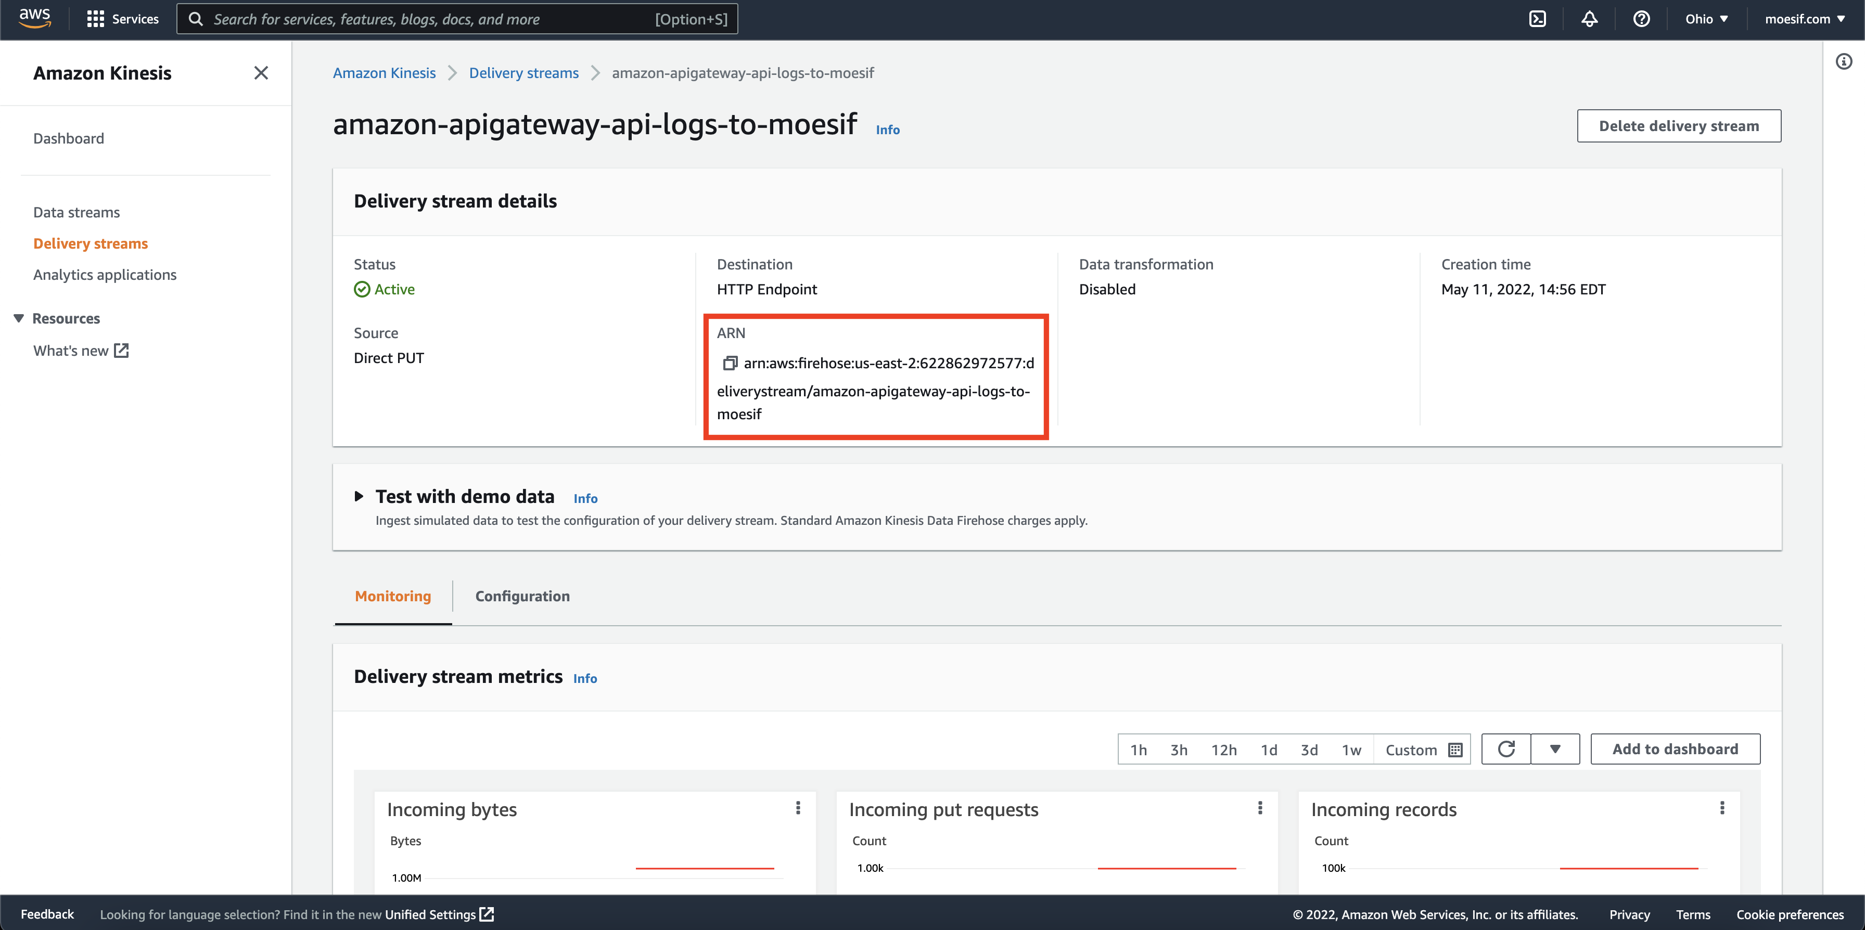Screen dimensions: 1865x930
Task: Click Add to dashboard button
Action: click(1675, 749)
